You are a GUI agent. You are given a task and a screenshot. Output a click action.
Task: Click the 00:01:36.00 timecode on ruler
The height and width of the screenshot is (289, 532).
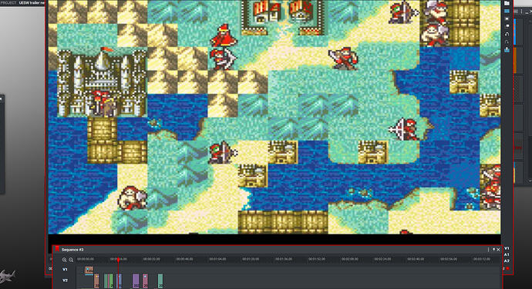[284, 259]
